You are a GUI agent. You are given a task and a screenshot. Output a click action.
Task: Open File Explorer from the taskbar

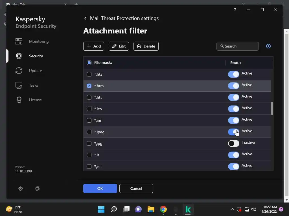(151, 209)
